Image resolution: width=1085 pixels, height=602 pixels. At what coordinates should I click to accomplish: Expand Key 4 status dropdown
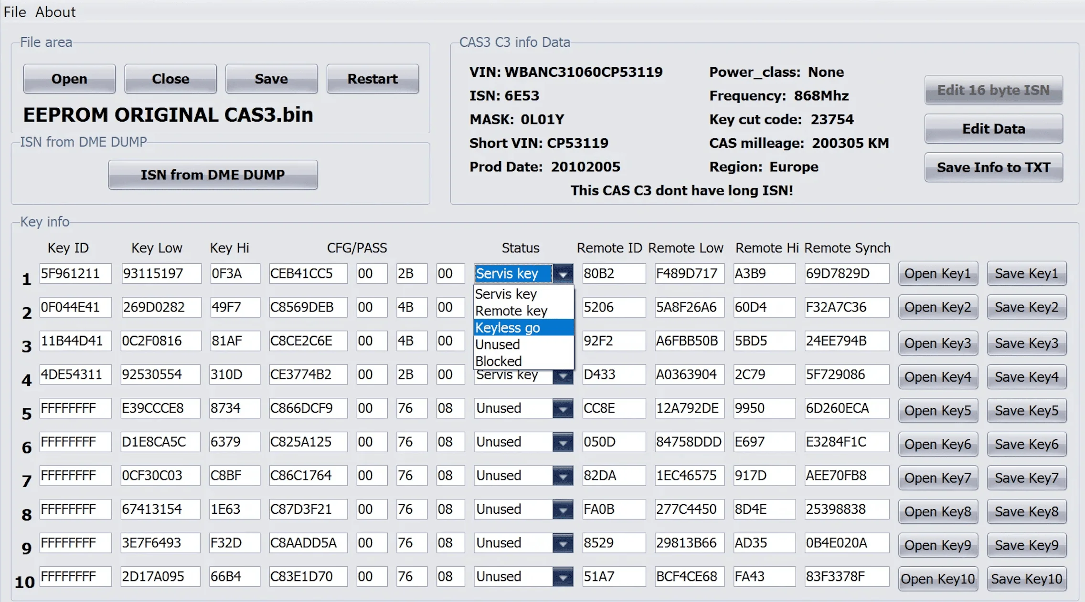(563, 377)
